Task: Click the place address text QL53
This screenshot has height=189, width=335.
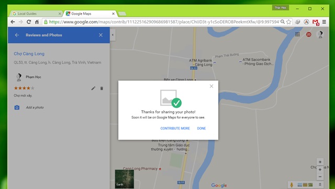Action: (x=58, y=63)
